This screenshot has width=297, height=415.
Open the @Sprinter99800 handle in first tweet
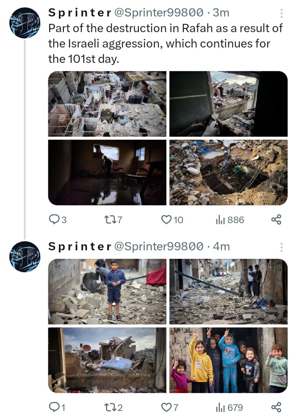click(159, 13)
